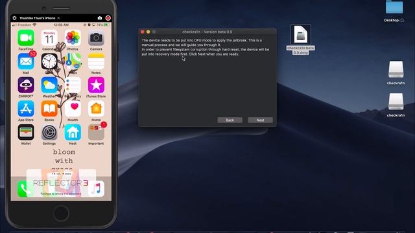This screenshot has width=415, height=233.
Task: Open the Reminders app icon
Action: click(x=73, y=85)
